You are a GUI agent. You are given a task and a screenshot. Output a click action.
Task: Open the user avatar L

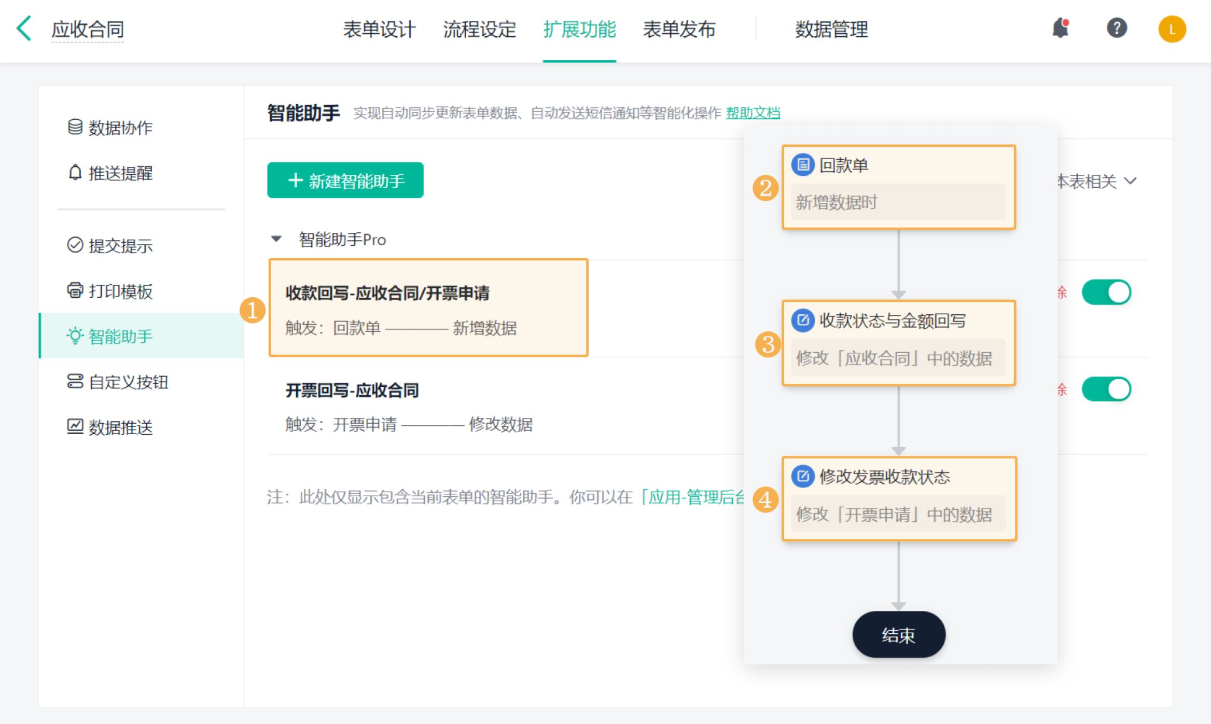(1172, 29)
